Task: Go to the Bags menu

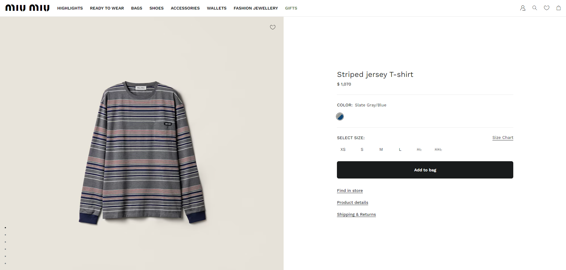Action: coord(137,8)
